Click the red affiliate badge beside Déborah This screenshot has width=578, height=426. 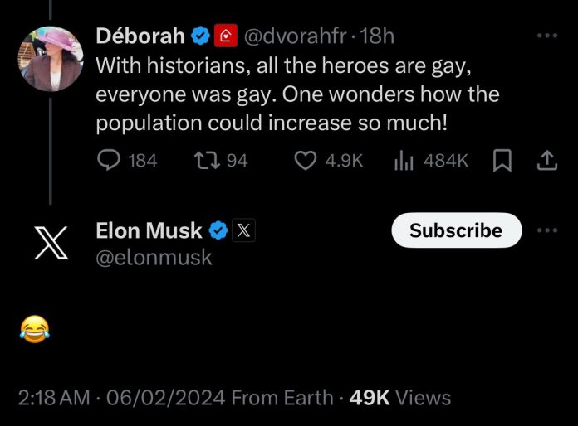pyautogui.click(x=226, y=36)
